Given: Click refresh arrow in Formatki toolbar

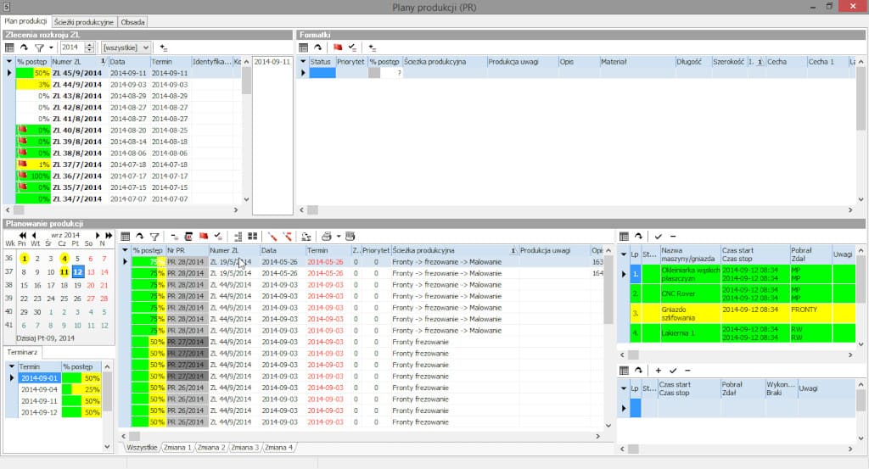Looking at the screenshot, I should tap(318, 48).
